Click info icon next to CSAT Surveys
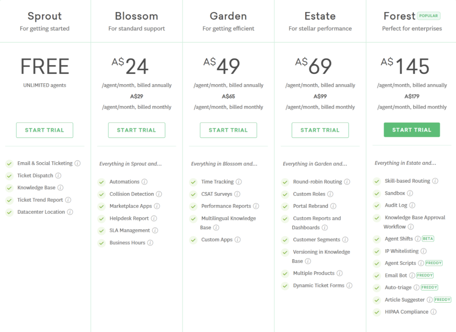The width and height of the screenshot is (456, 332). [x=237, y=194]
